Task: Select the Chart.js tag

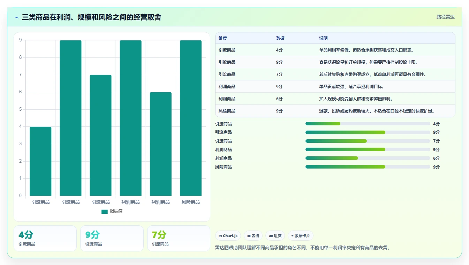Action: pos(228,236)
